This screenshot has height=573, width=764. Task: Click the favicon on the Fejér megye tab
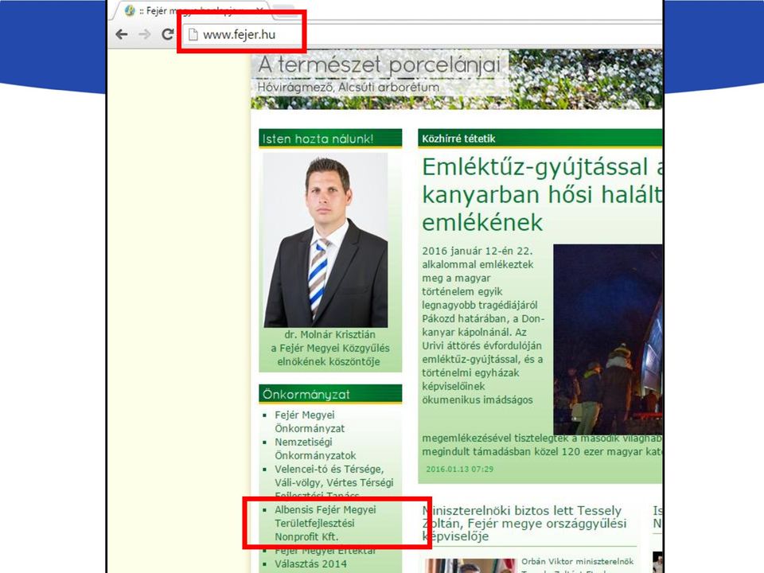[130, 10]
